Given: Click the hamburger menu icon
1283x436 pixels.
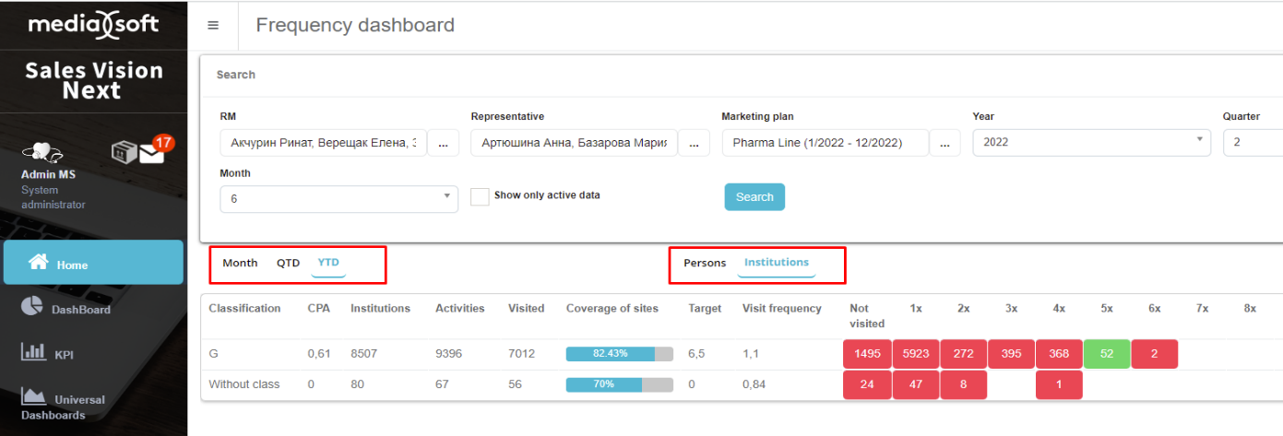Looking at the screenshot, I should click(213, 25).
